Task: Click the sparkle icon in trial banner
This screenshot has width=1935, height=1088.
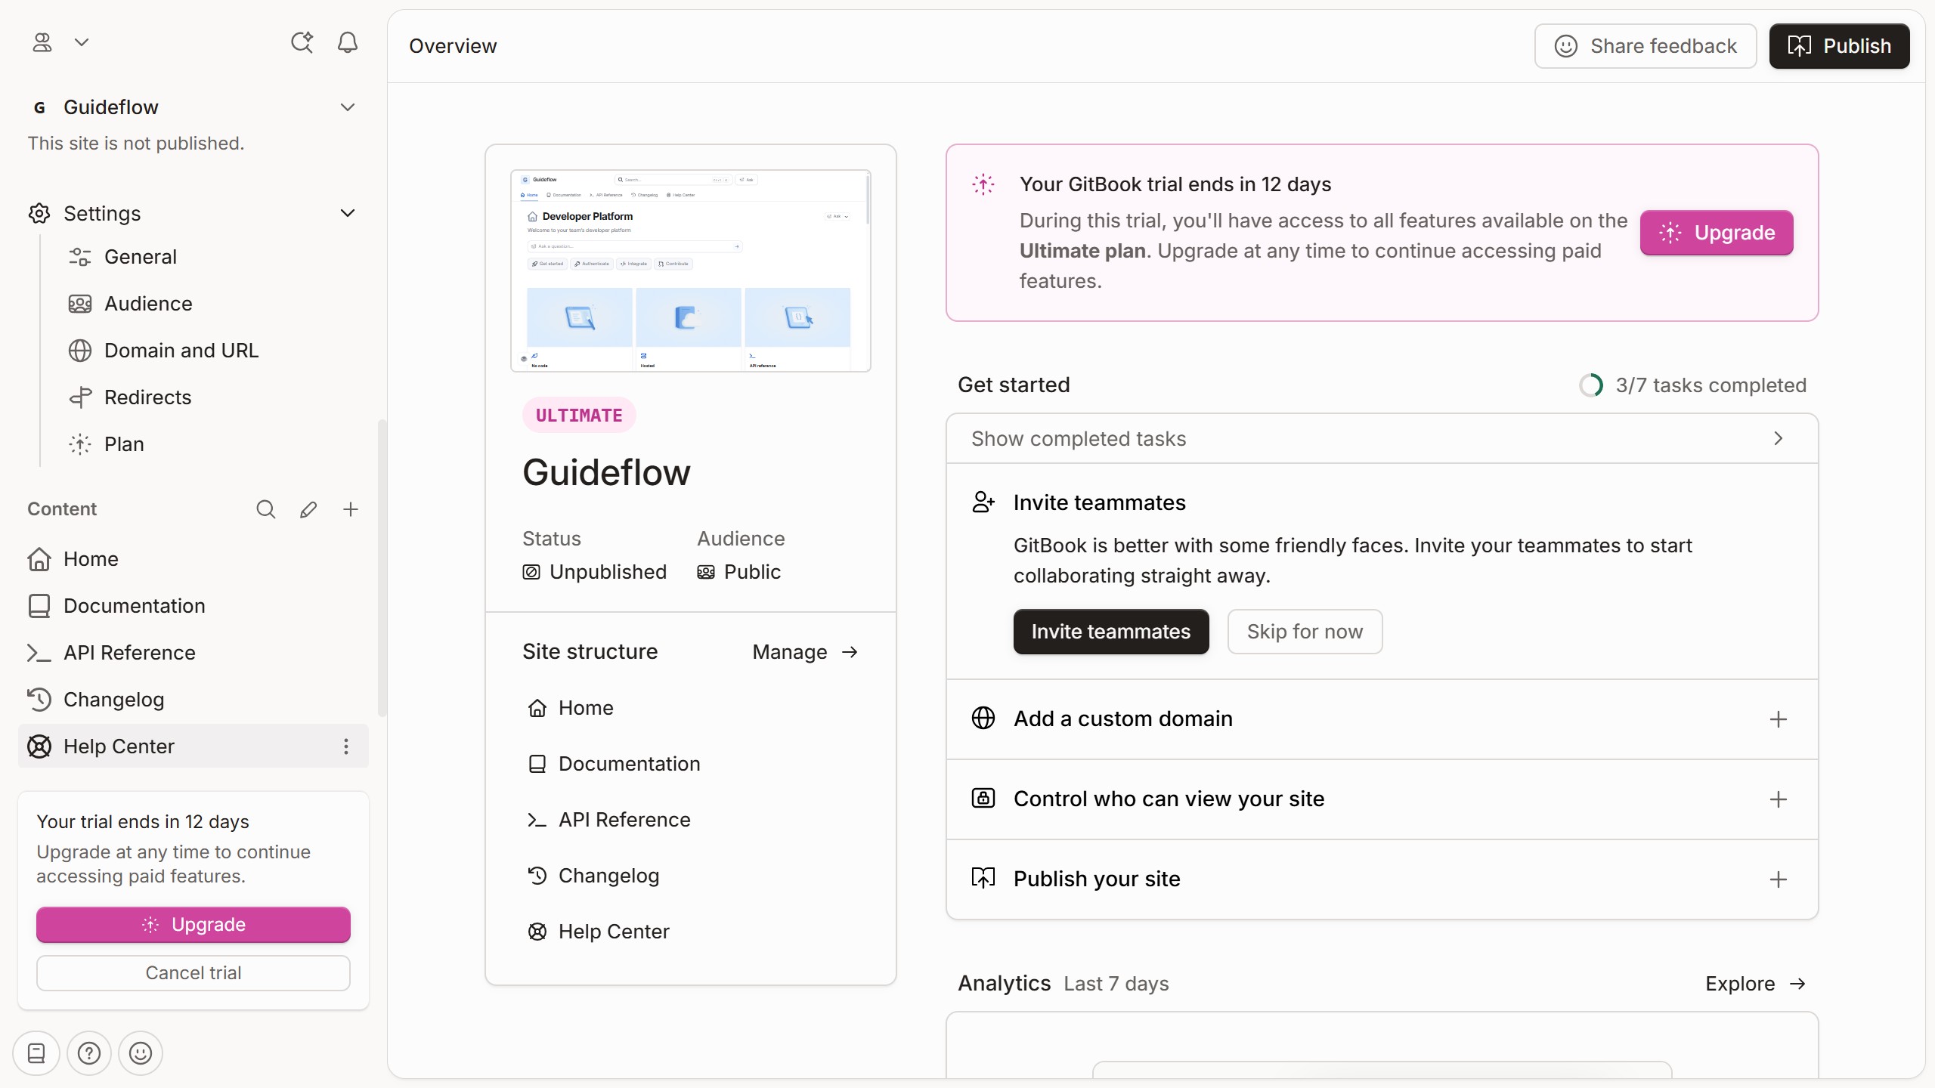Action: tap(983, 184)
